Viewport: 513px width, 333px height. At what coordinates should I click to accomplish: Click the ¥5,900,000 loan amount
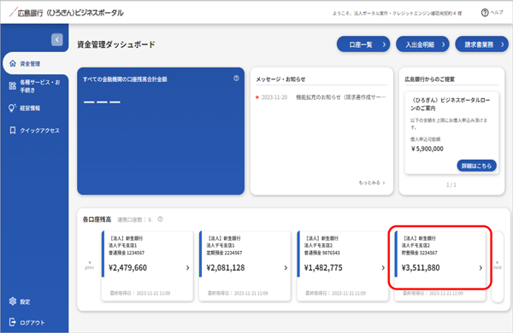pos(427,149)
